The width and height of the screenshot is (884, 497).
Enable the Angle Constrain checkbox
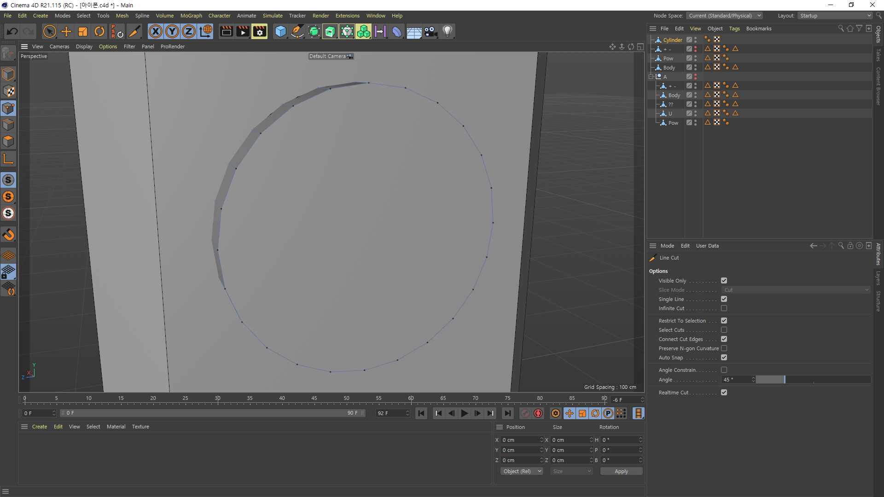click(724, 370)
